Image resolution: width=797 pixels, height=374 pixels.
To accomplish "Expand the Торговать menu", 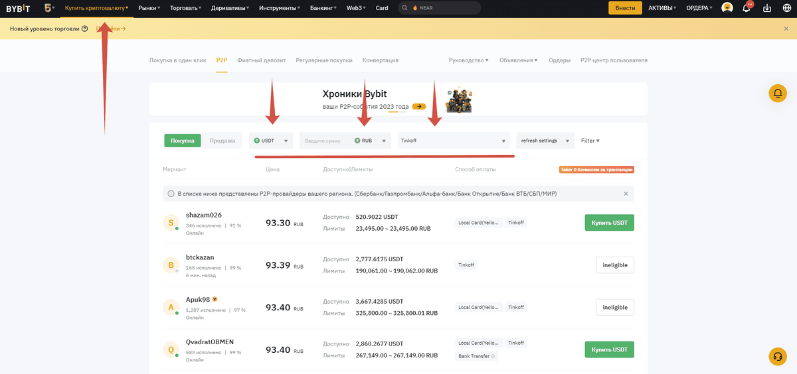I will coord(186,8).
